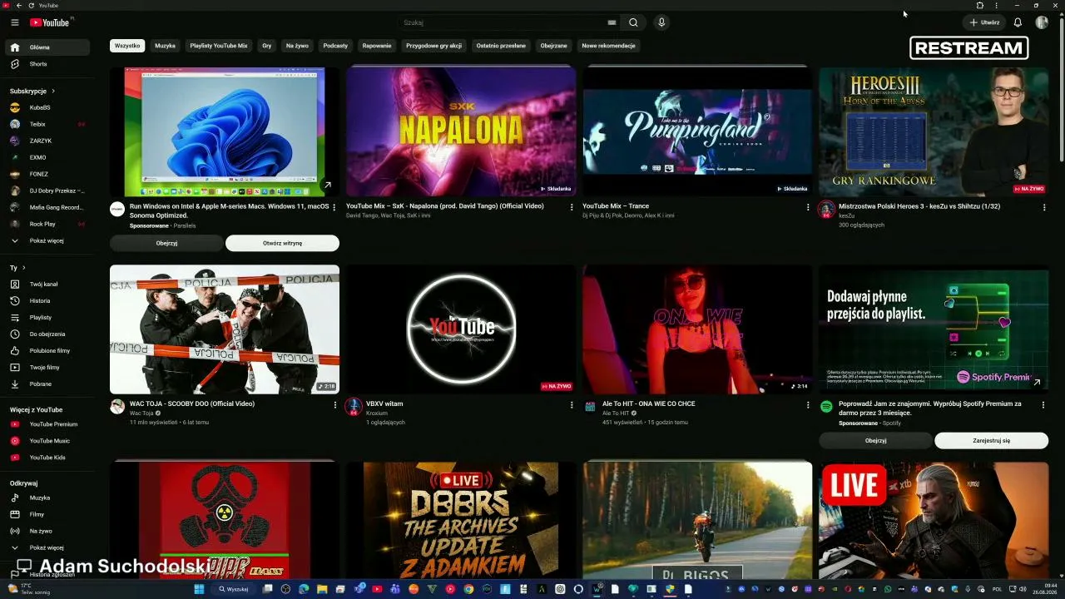The image size is (1065, 599).
Task: Open the YouTube hamburger guide menu
Action: click(x=14, y=22)
